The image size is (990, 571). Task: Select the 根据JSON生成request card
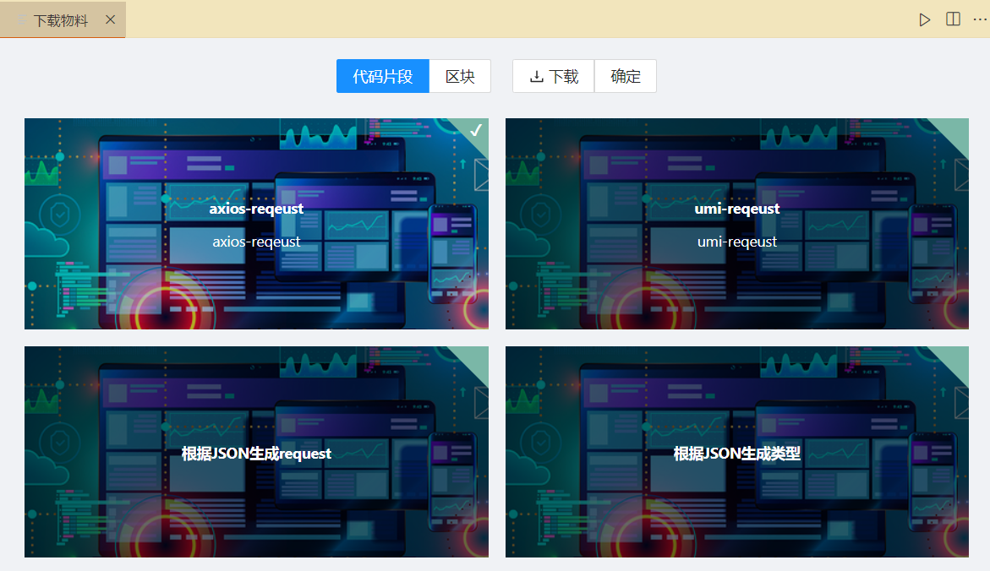click(x=256, y=452)
